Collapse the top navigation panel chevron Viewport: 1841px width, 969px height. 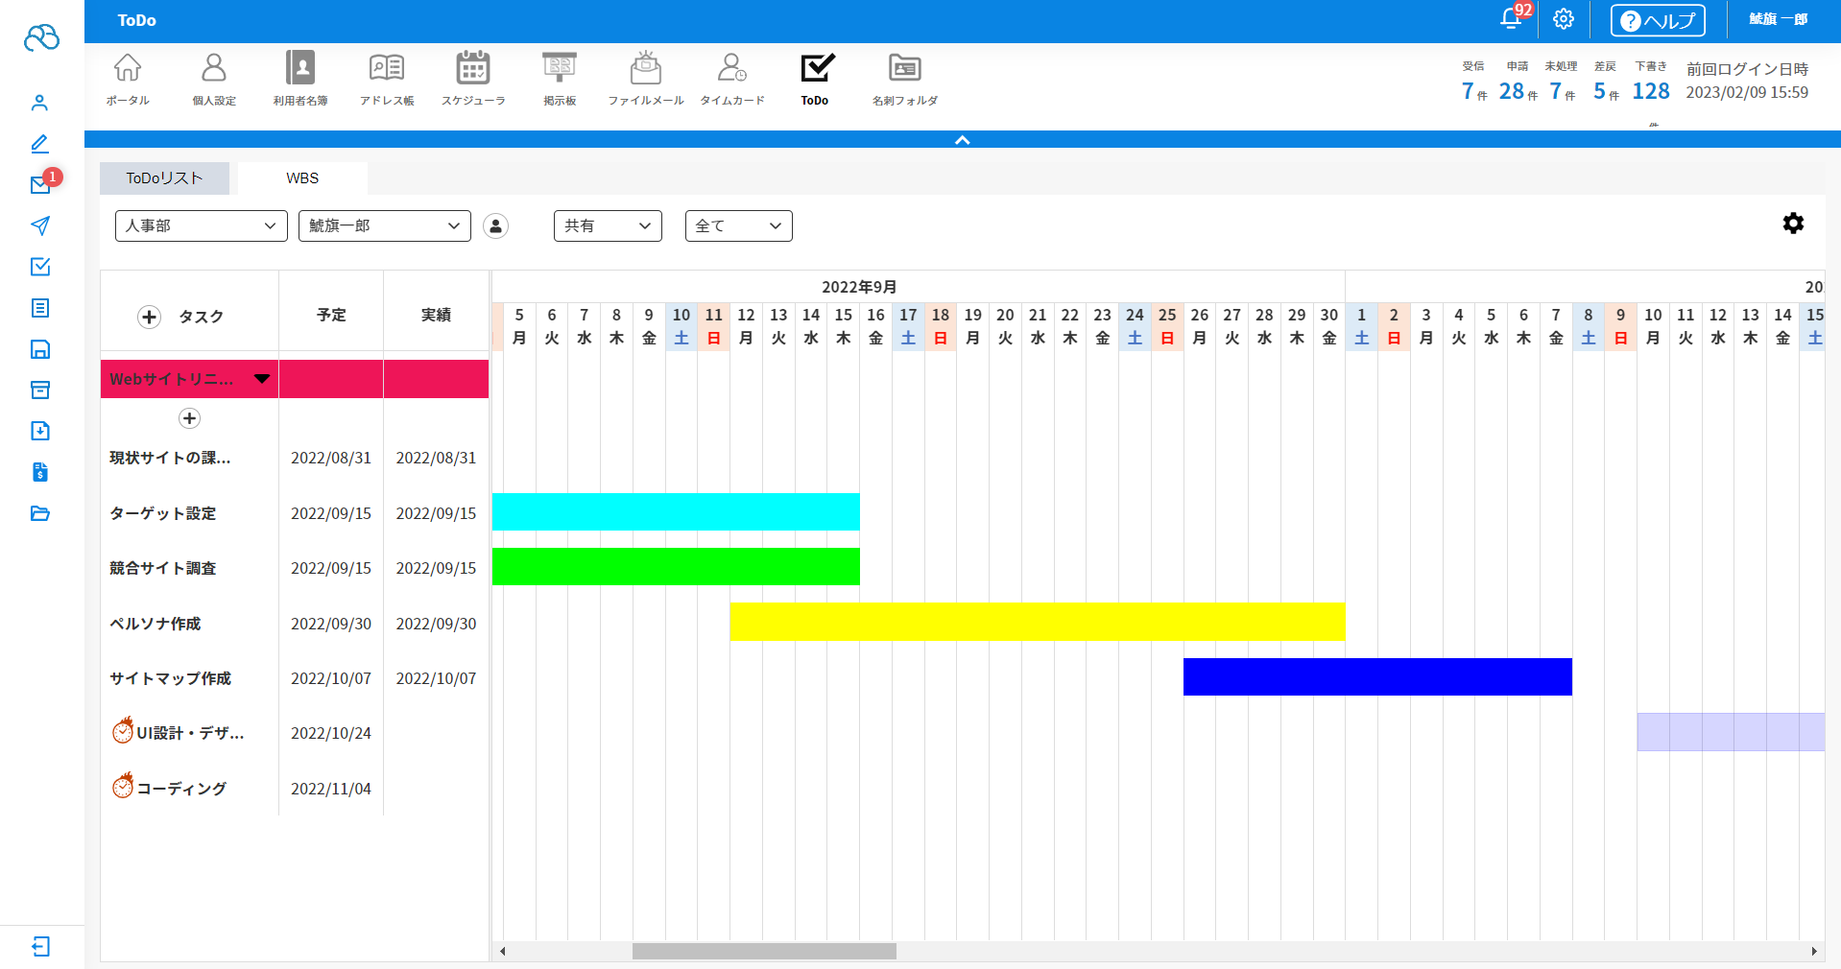962,140
